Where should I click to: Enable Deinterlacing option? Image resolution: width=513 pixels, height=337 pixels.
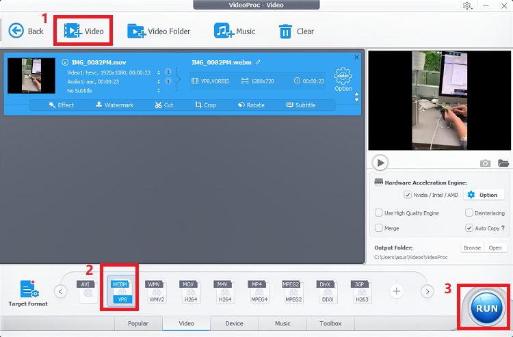(x=469, y=213)
